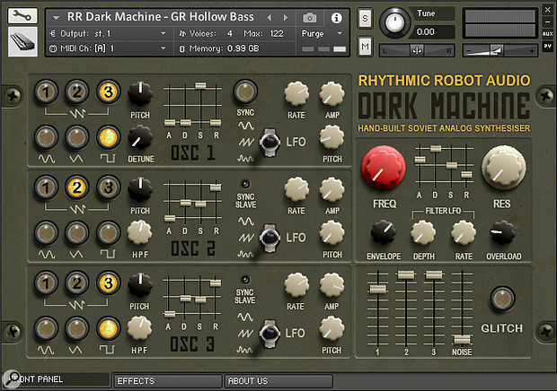Click the filter envelope attack slider
The image size is (557, 391).
click(420, 160)
